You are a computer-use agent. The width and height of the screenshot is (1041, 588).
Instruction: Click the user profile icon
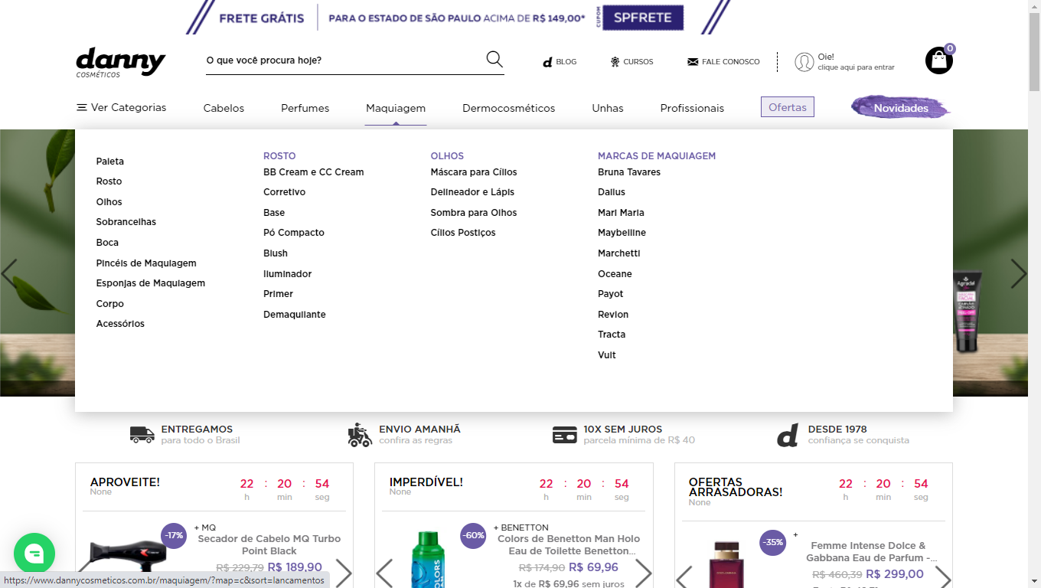[804, 62]
